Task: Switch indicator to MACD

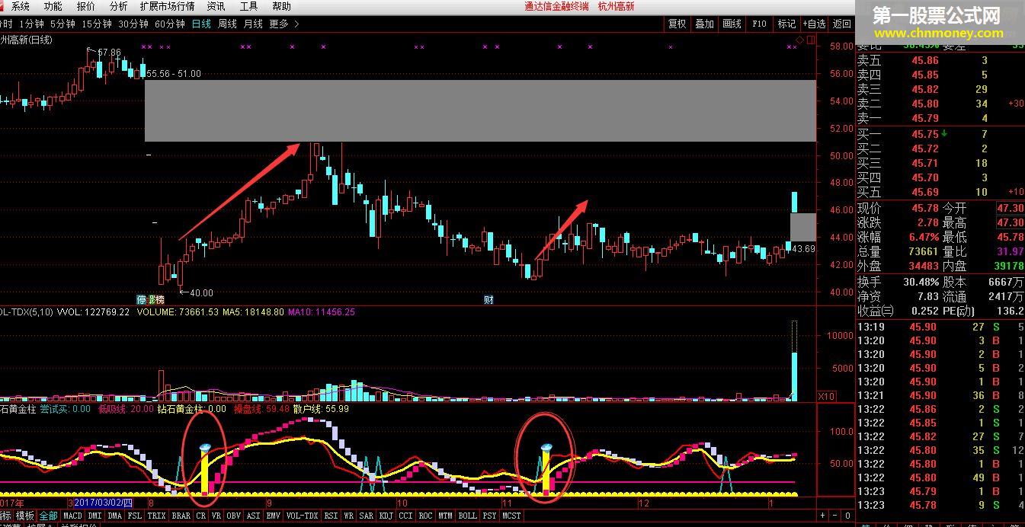Action: pyautogui.click(x=72, y=516)
